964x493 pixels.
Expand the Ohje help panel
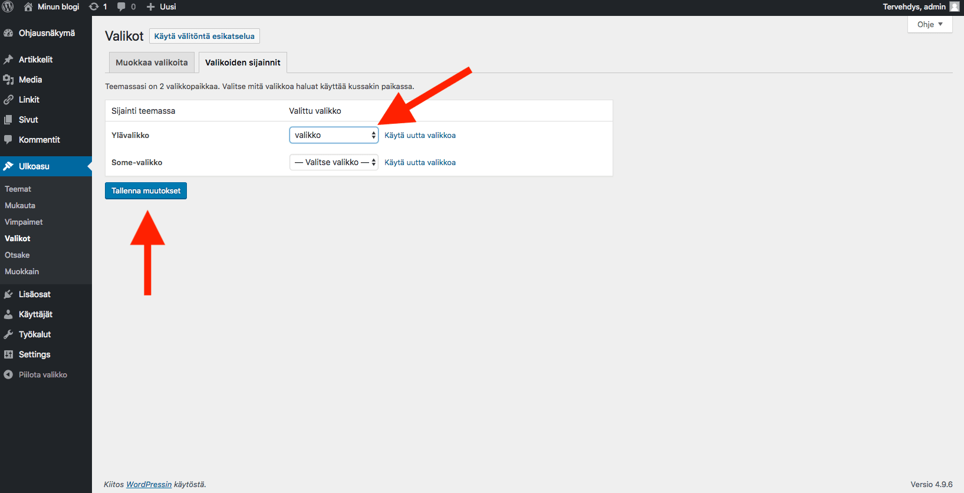(930, 24)
